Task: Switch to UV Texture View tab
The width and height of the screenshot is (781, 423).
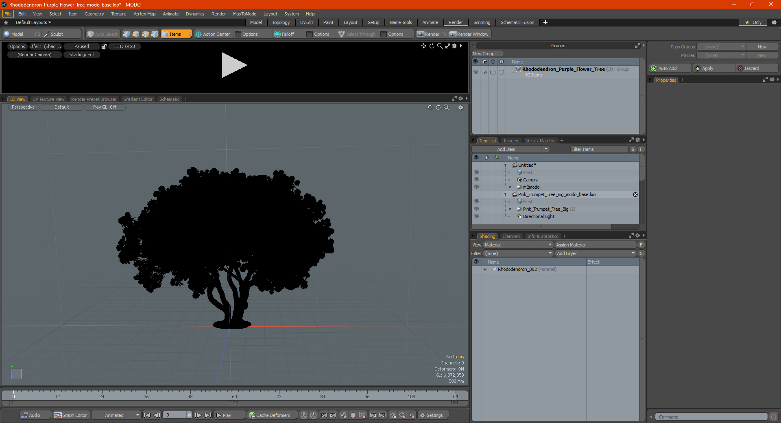Action: pyautogui.click(x=48, y=99)
